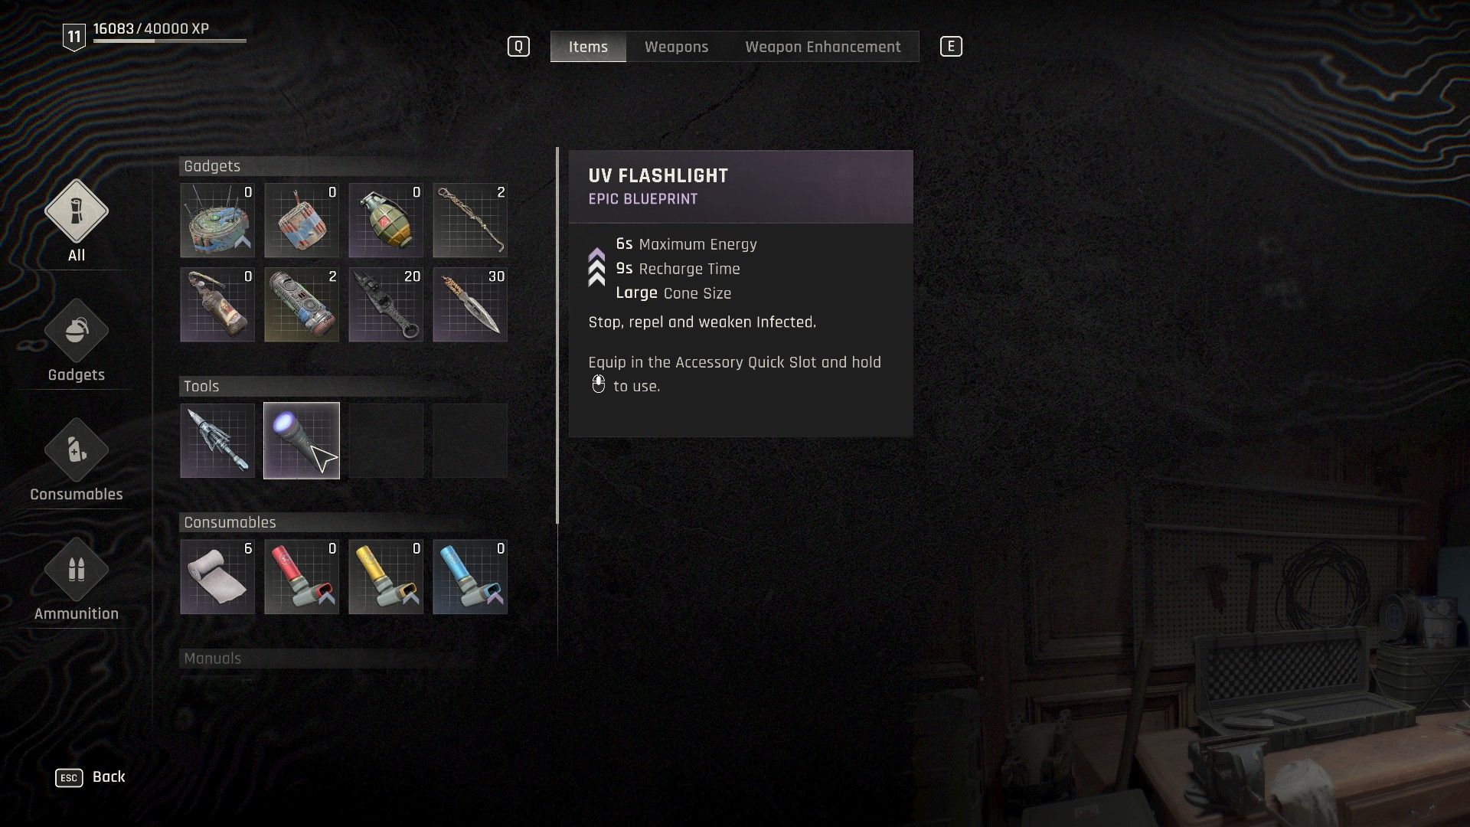This screenshot has height=827, width=1470.
Task: Click the item list scrollbar
Action: pos(557,335)
